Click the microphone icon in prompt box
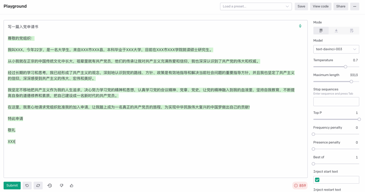Viewport: 365px width, 192px height. click(x=300, y=26)
